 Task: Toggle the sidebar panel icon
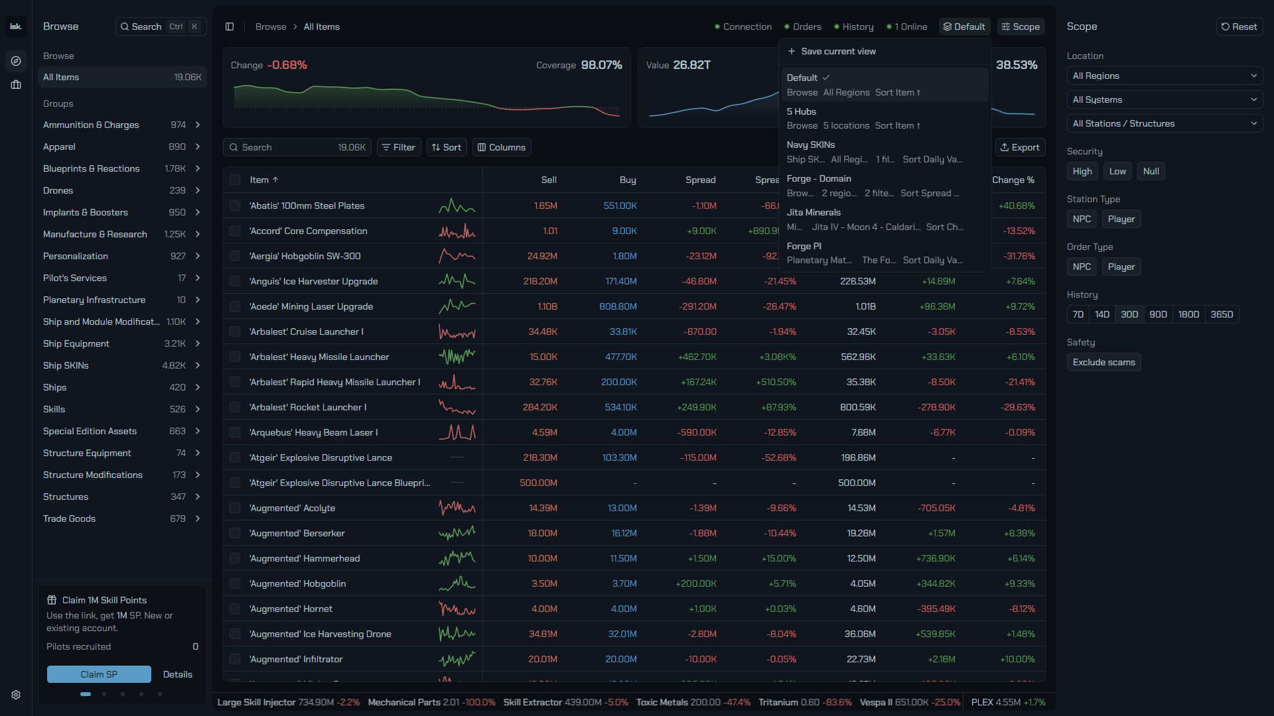[x=230, y=27]
